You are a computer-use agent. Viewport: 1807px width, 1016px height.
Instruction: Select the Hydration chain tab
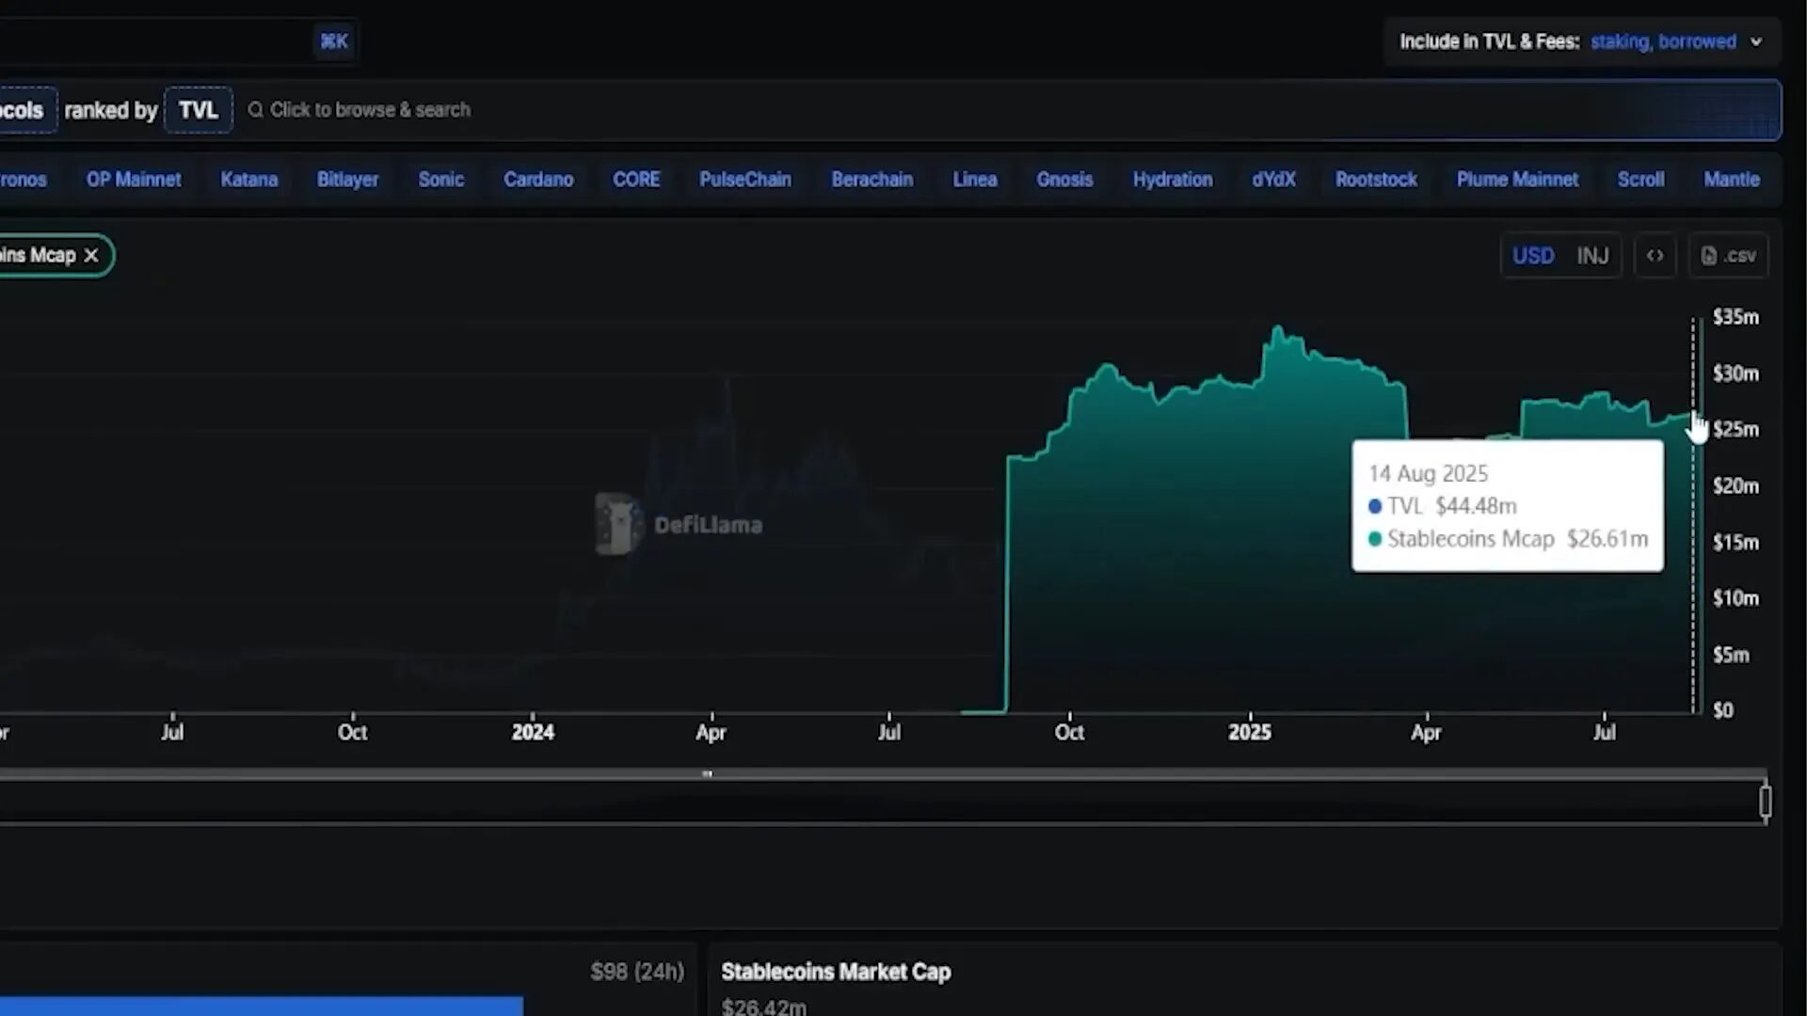1172,180
